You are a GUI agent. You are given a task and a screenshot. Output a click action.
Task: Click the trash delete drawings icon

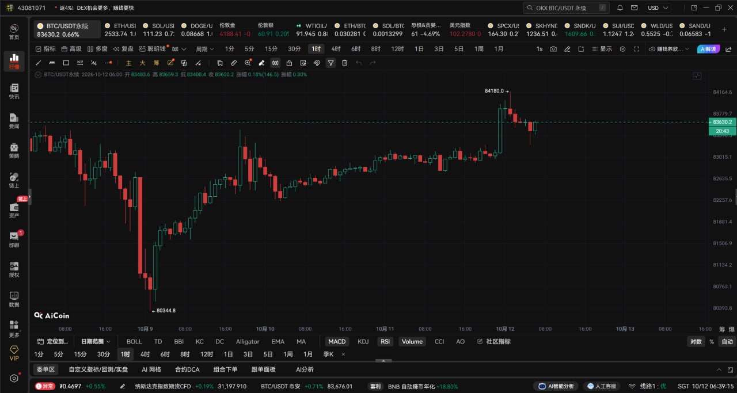point(344,63)
